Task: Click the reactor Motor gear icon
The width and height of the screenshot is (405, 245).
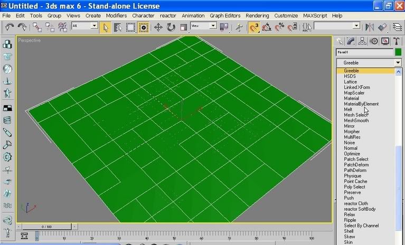Action: pyautogui.click(x=7, y=156)
